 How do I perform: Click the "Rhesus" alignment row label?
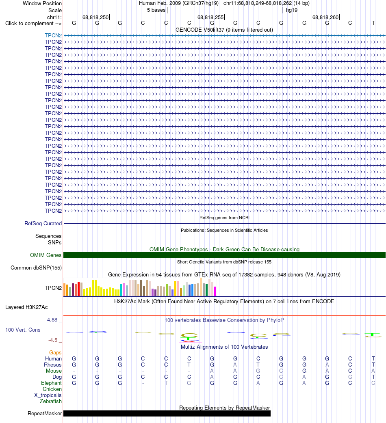[x=53, y=365]
